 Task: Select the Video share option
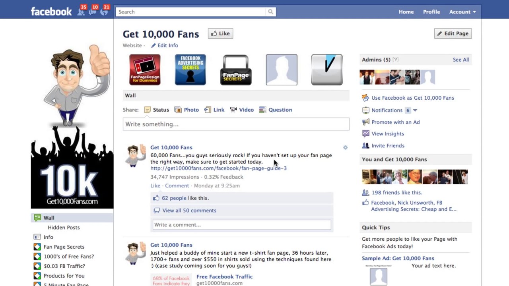(x=242, y=110)
